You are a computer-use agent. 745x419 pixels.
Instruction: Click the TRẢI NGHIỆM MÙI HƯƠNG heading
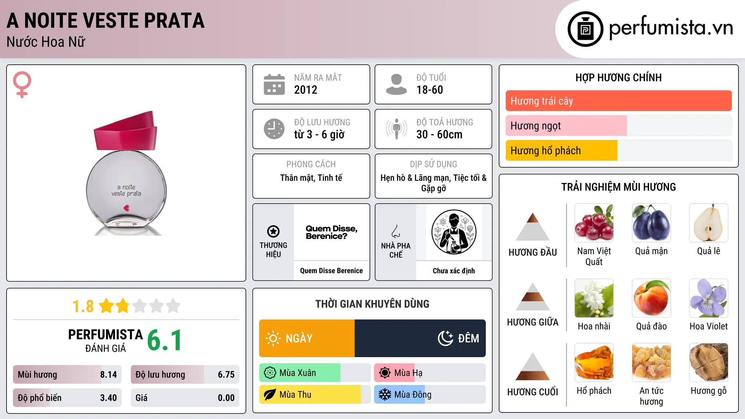618,187
